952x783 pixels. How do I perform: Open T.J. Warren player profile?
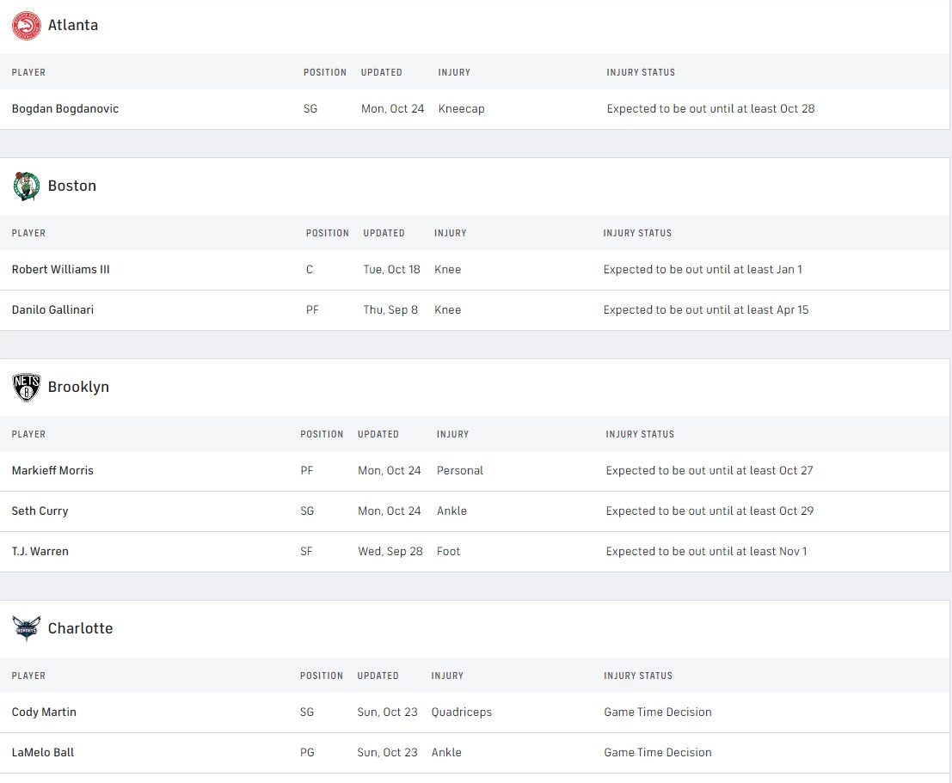click(40, 551)
